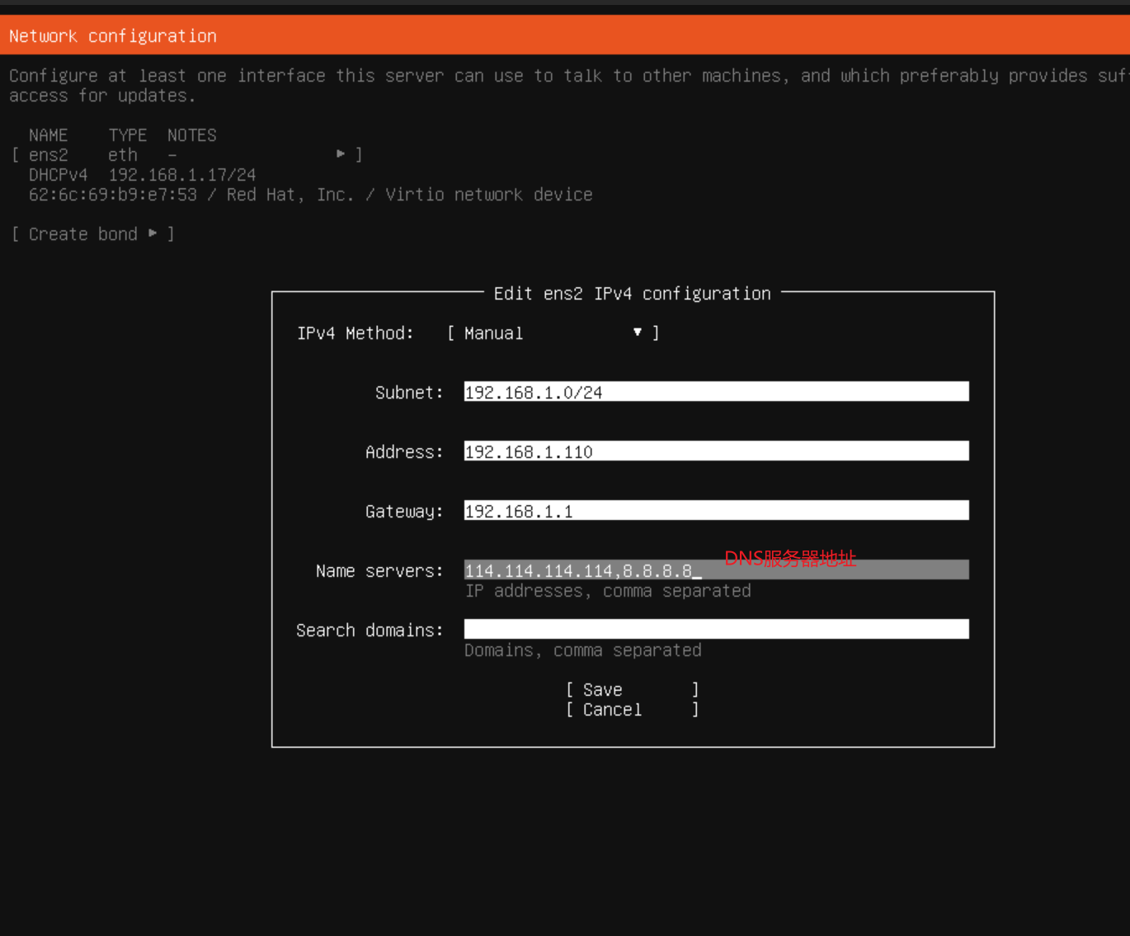Viewport: 1130px width, 936px height.
Task: Click the Subnet input field
Action: 716,392
